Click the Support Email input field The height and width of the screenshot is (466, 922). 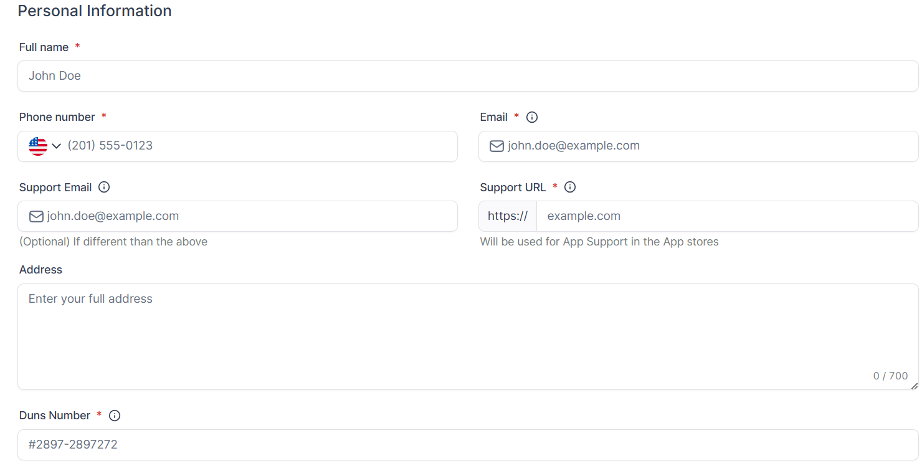click(x=237, y=216)
